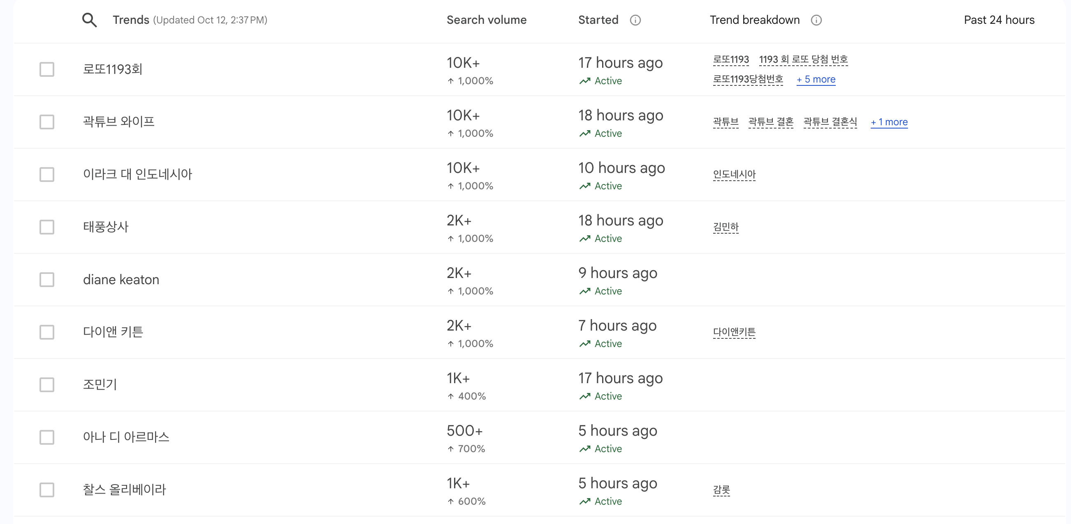Click the up-arrow icon for 태풍상사 volume
Image resolution: width=1071 pixels, height=524 pixels.
(x=450, y=239)
